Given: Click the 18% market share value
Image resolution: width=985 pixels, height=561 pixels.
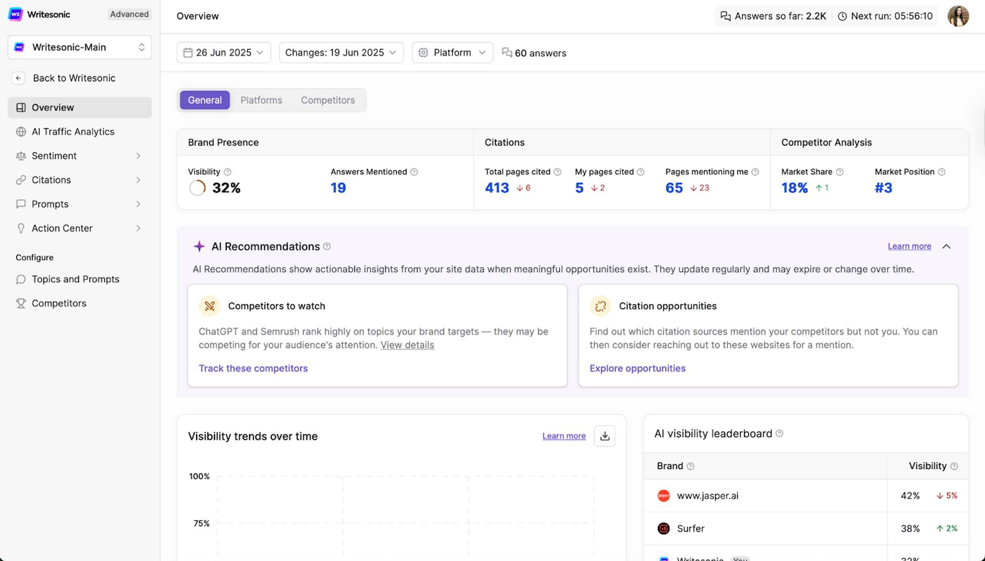Looking at the screenshot, I should point(794,188).
